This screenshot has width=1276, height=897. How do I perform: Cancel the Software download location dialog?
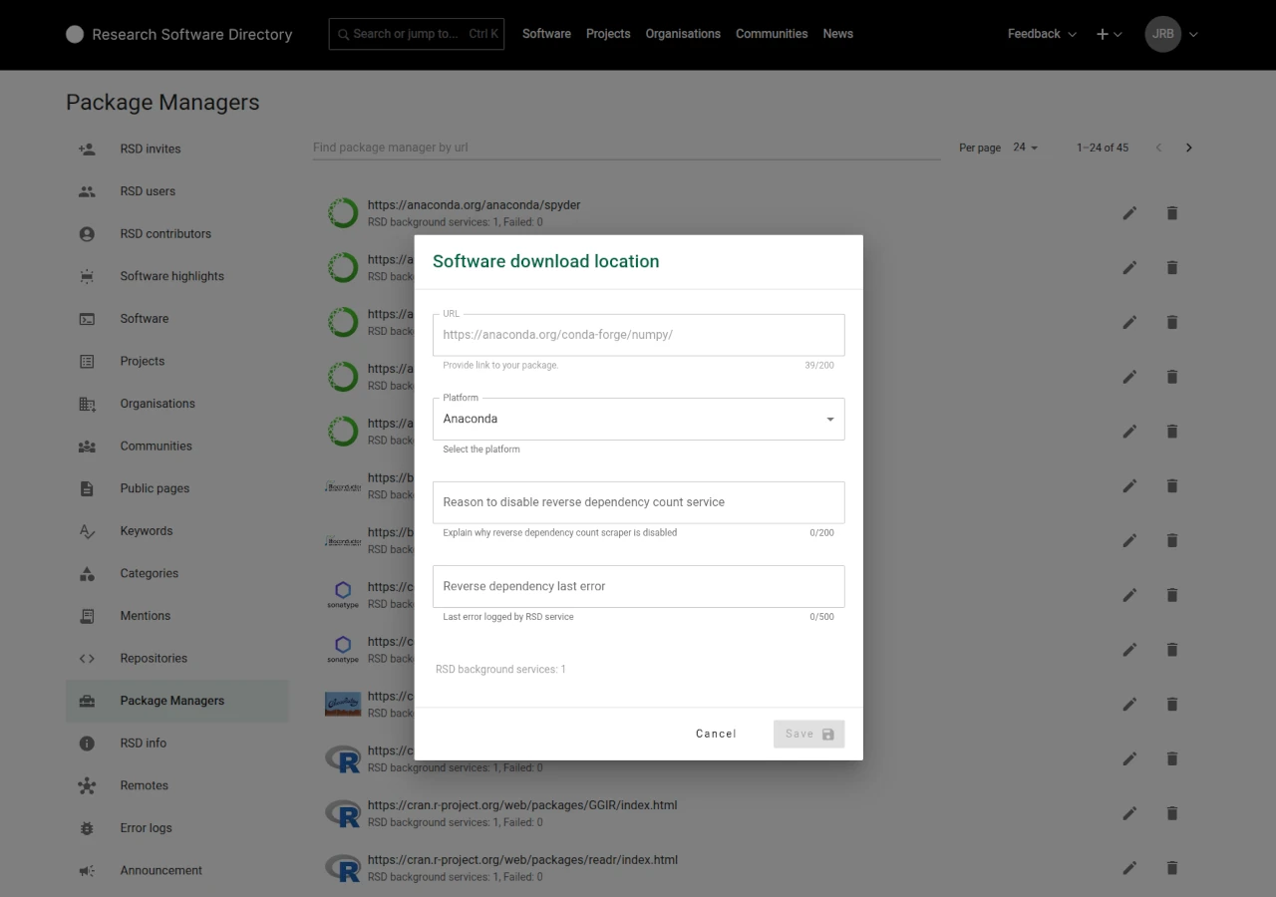[x=716, y=734]
